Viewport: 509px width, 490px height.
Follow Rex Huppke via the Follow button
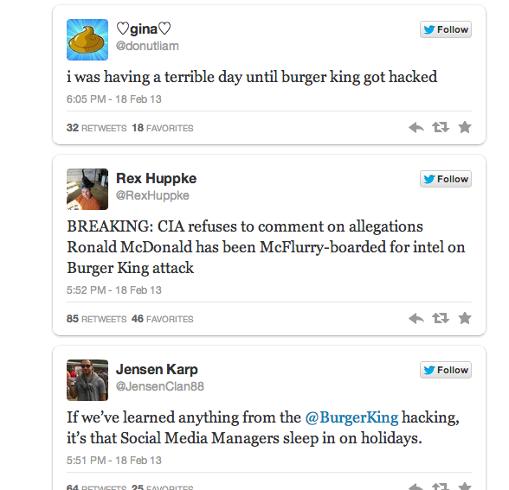[445, 179]
